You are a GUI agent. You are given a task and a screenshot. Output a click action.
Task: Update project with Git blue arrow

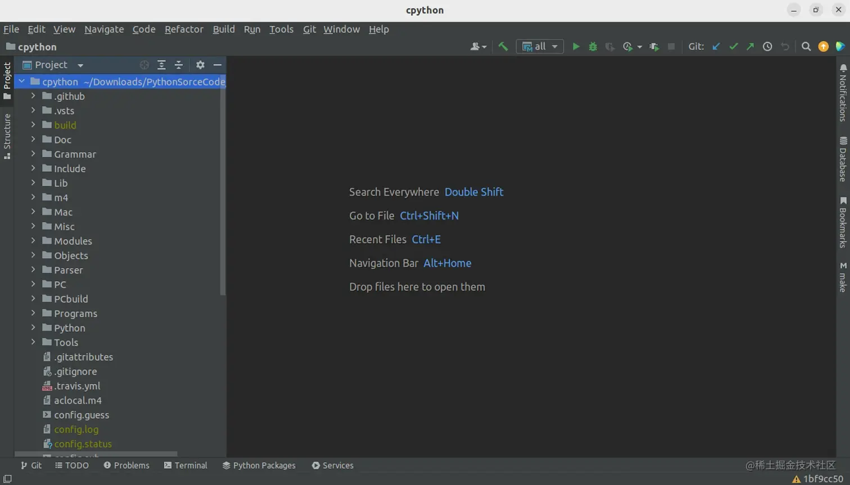pos(716,47)
